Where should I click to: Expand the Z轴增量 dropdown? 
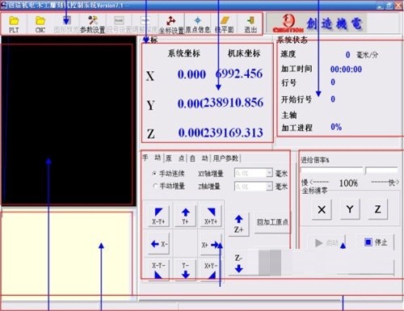(x=269, y=187)
